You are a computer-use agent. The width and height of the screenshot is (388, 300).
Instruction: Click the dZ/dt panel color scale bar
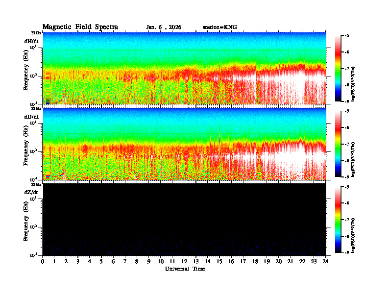(x=338, y=220)
